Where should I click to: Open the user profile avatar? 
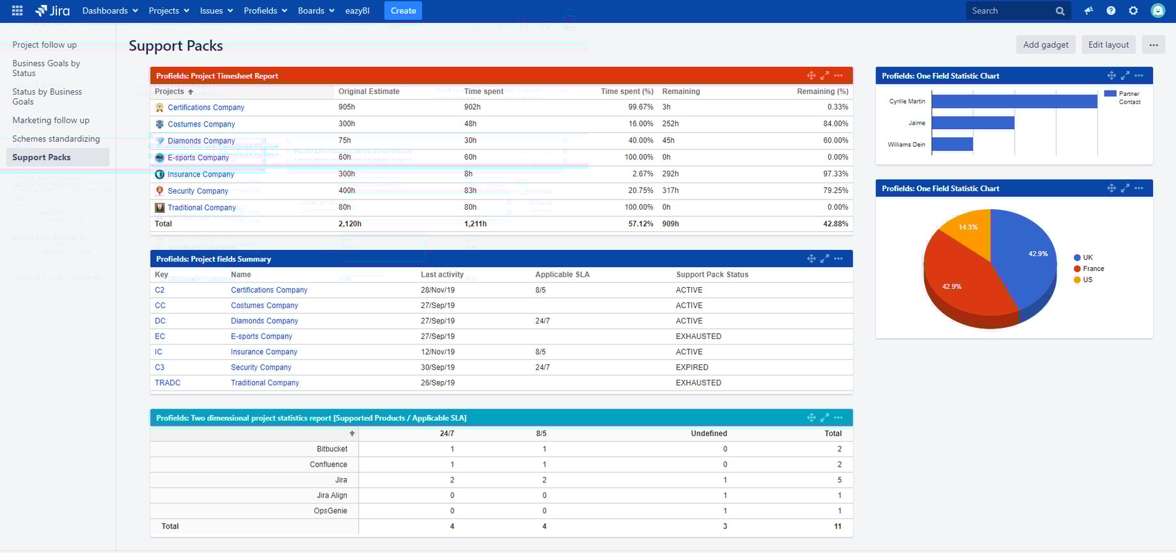click(1157, 10)
